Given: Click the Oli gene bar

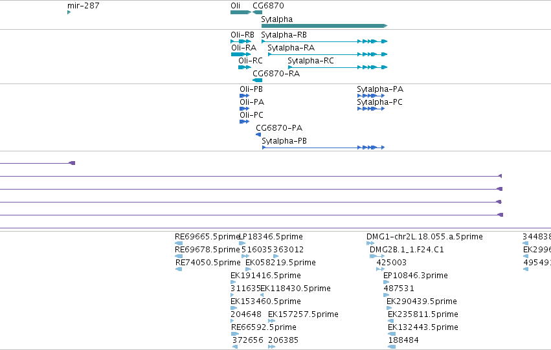Looking at the screenshot, I should click(241, 12).
